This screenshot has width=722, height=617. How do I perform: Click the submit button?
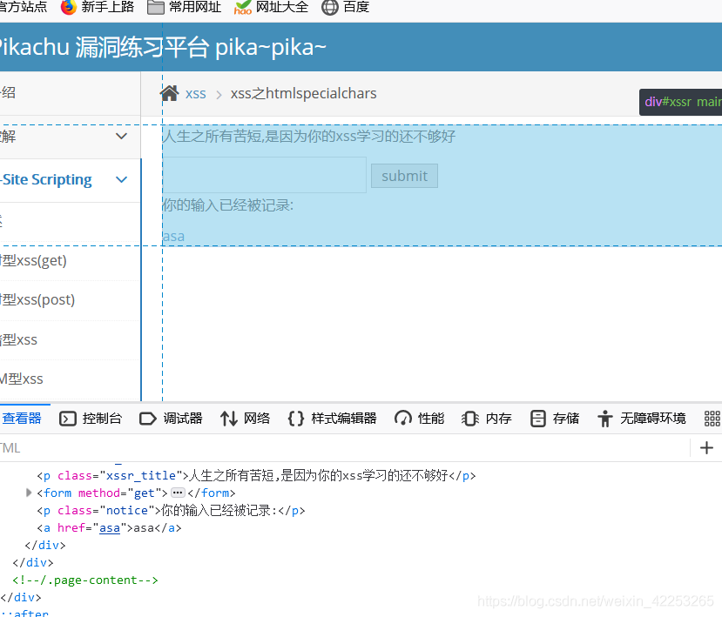click(404, 176)
